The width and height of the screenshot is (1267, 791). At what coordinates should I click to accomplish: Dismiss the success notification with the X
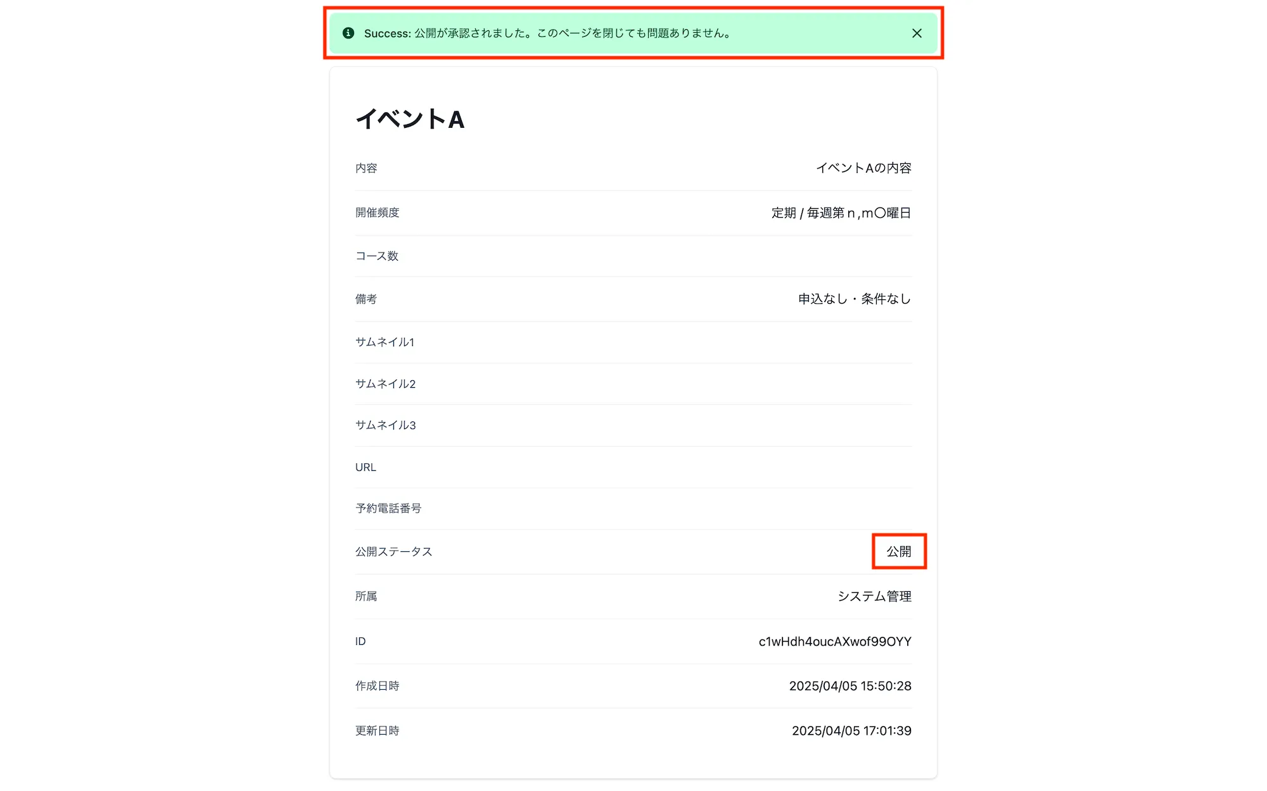click(917, 34)
